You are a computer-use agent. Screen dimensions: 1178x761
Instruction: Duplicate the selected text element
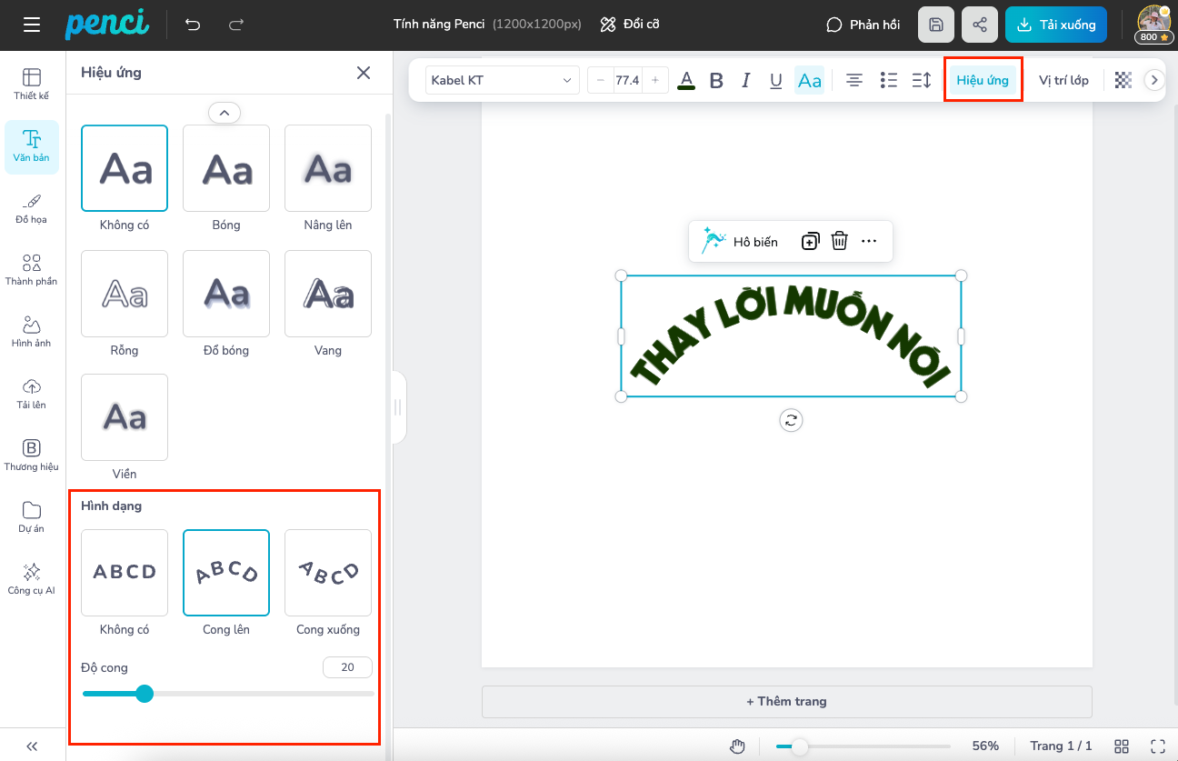coord(810,241)
